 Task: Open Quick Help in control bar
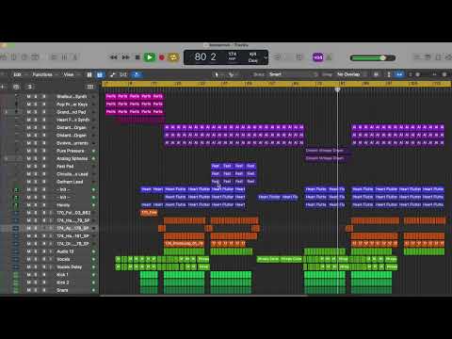24,57
